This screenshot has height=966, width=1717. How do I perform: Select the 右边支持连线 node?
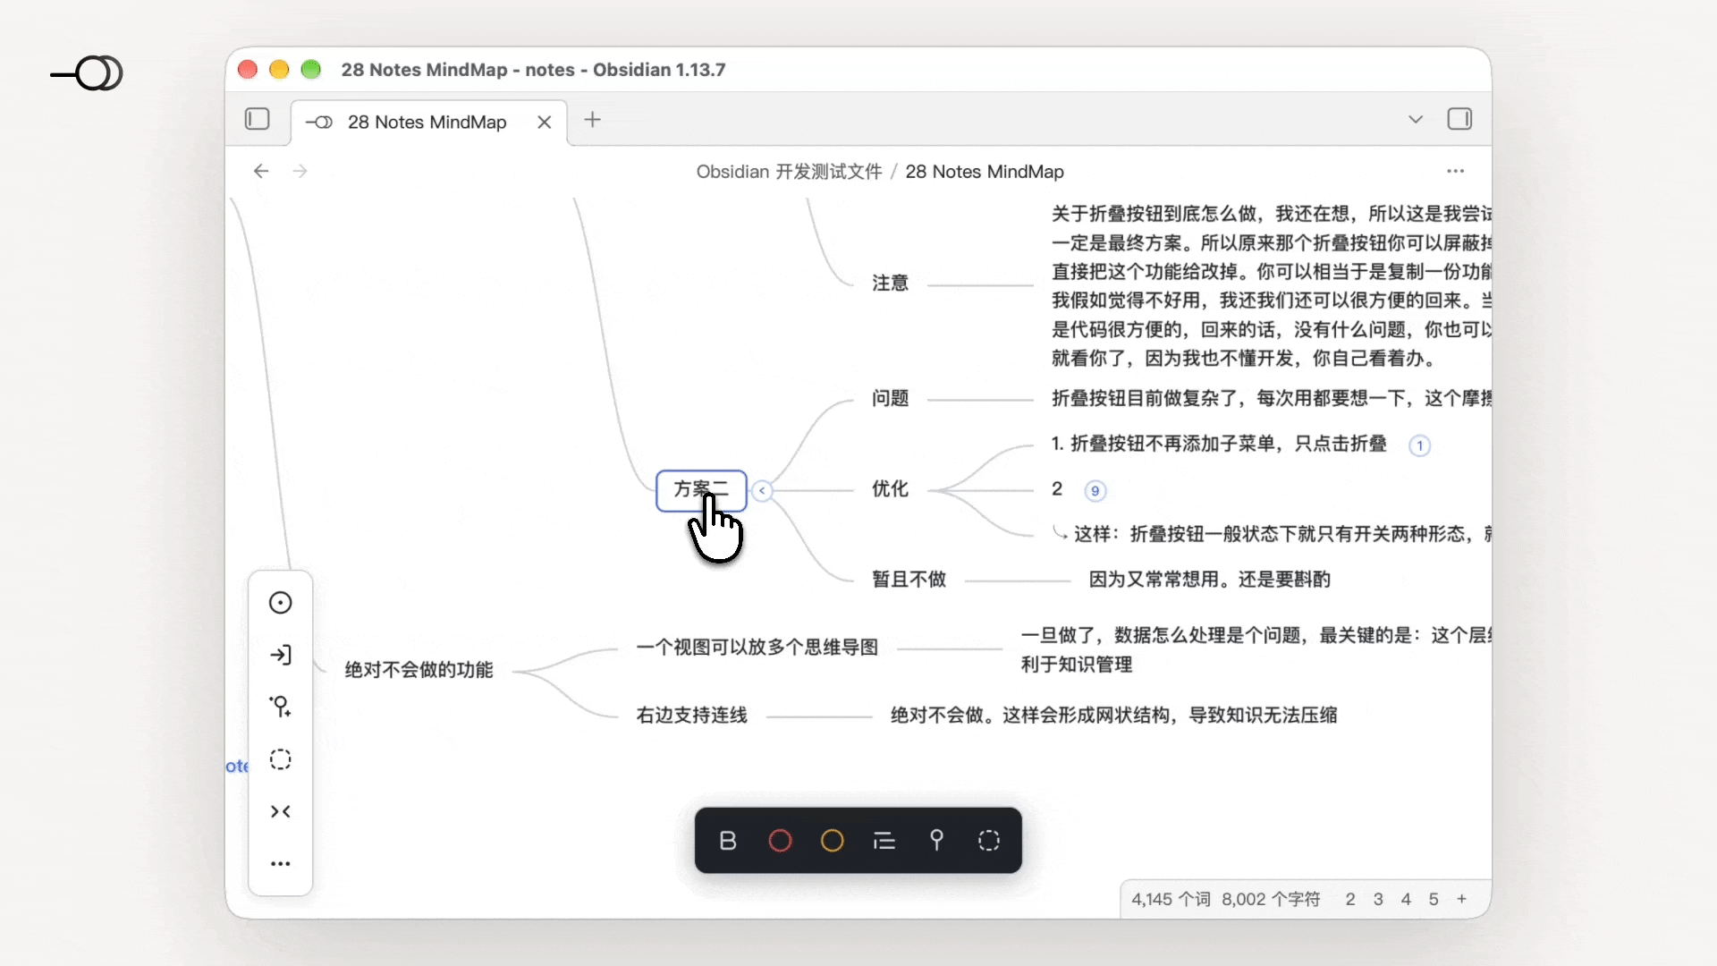[691, 716]
